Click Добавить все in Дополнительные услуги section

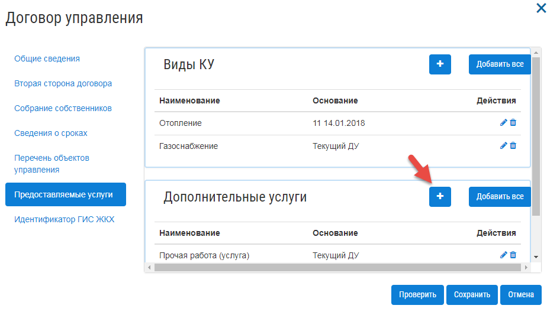tap(500, 197)
